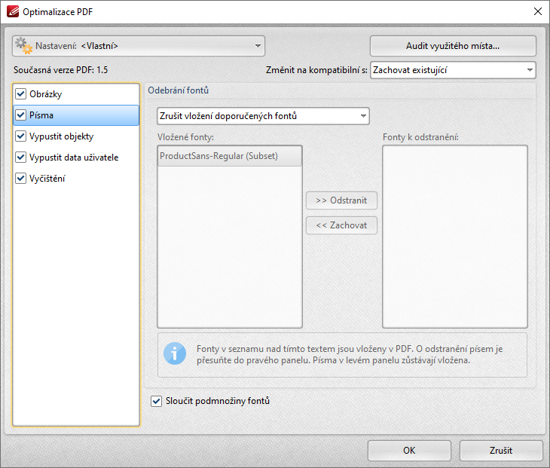
Task: Close the Optimalizace PDF dialog
Action: click(538, 11)
